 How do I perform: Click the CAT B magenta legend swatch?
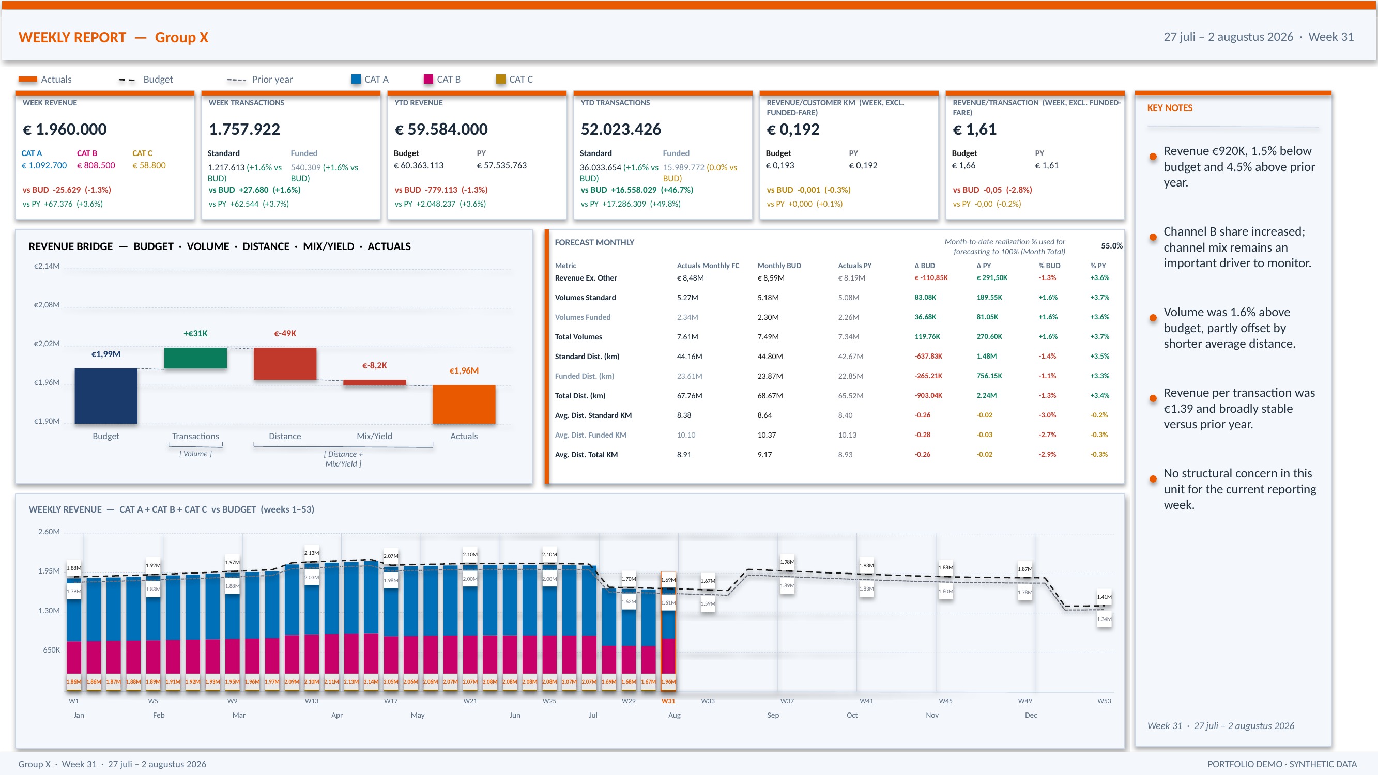(x=428, y=79)
